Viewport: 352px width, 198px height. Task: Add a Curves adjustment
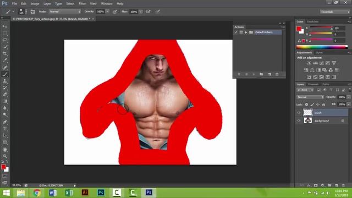tap(321, 63)
